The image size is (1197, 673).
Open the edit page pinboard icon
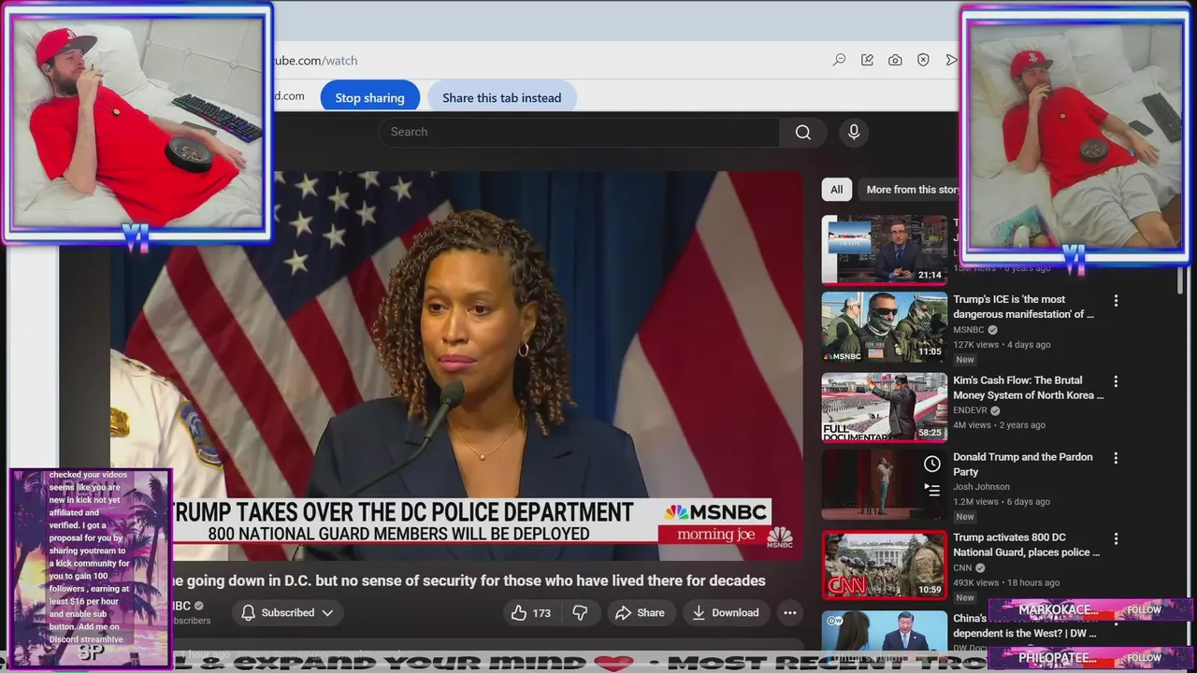(x=867, y=60)
